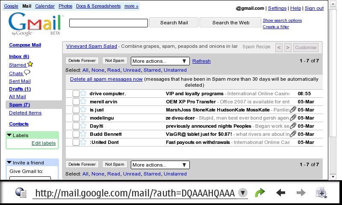Click attachment icon on ViaGR@ tablet message
This screenshot has height=205, width=342.
coord(293,134)
